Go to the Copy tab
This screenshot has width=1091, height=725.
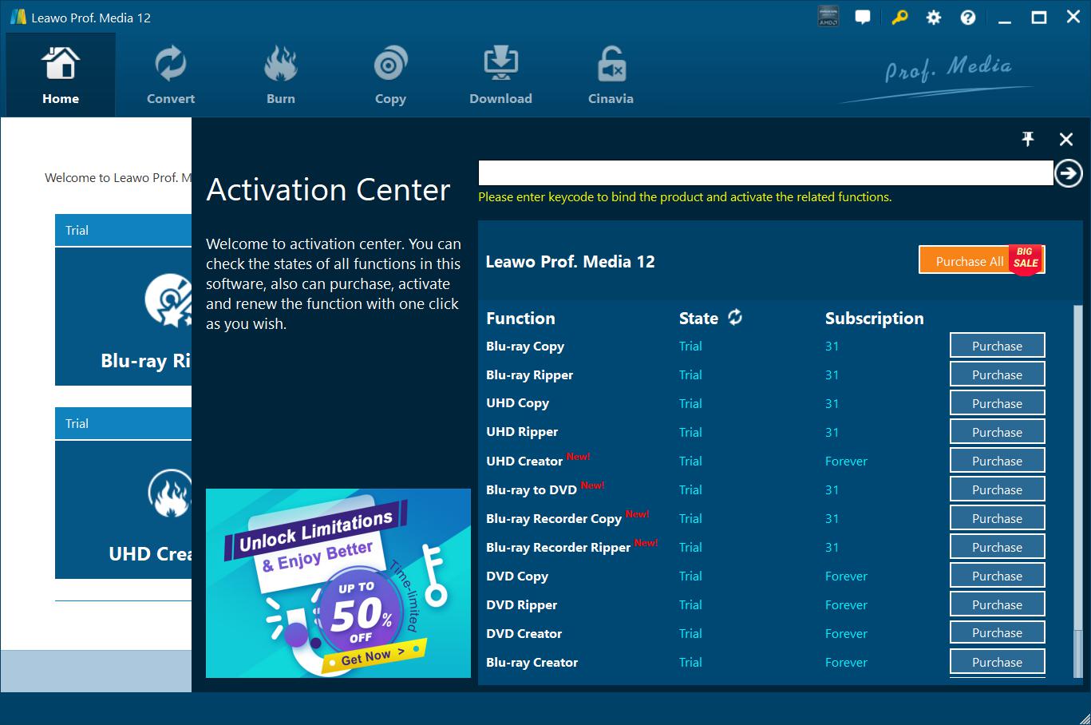390,75
